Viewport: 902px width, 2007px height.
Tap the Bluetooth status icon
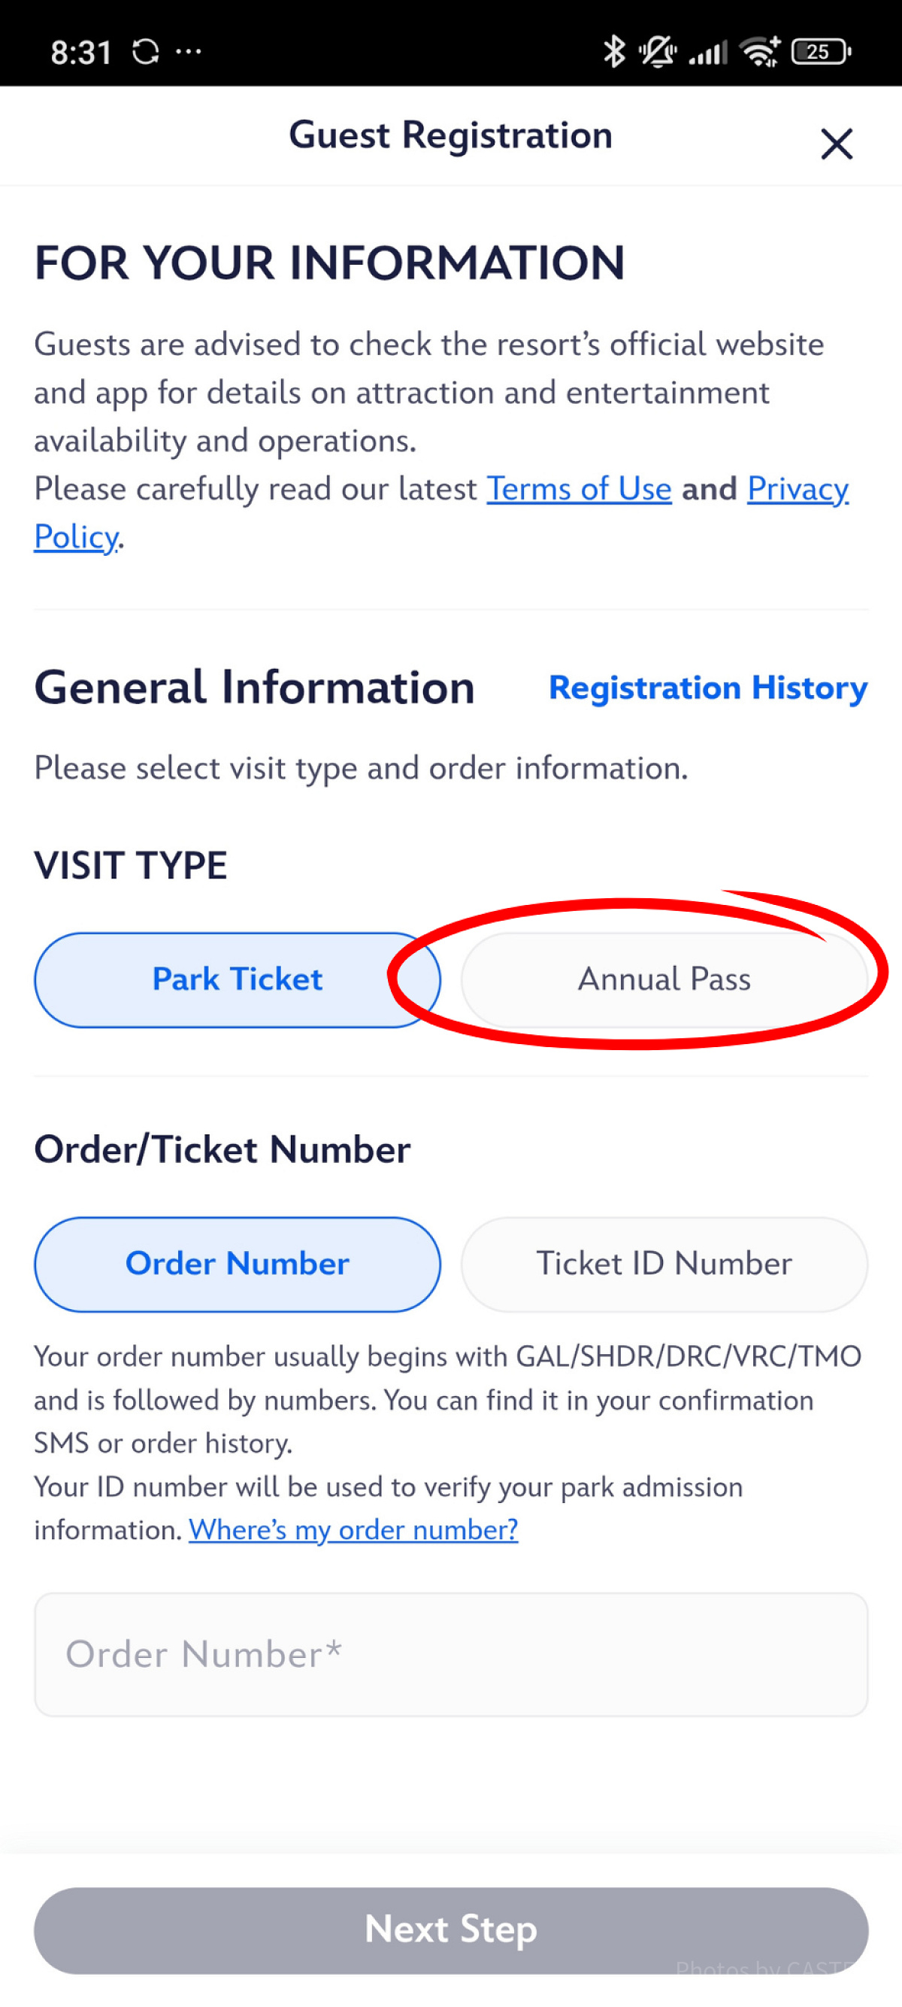click(x=614, y=52)
